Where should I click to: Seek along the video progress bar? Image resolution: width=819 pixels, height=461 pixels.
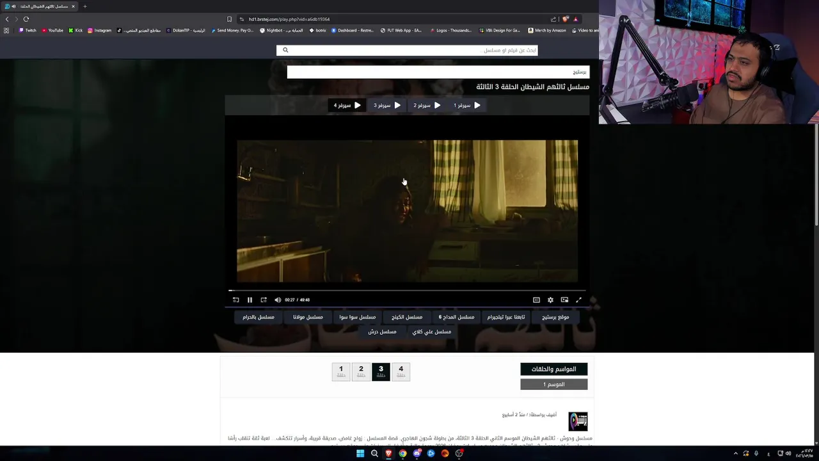point(407,291)
